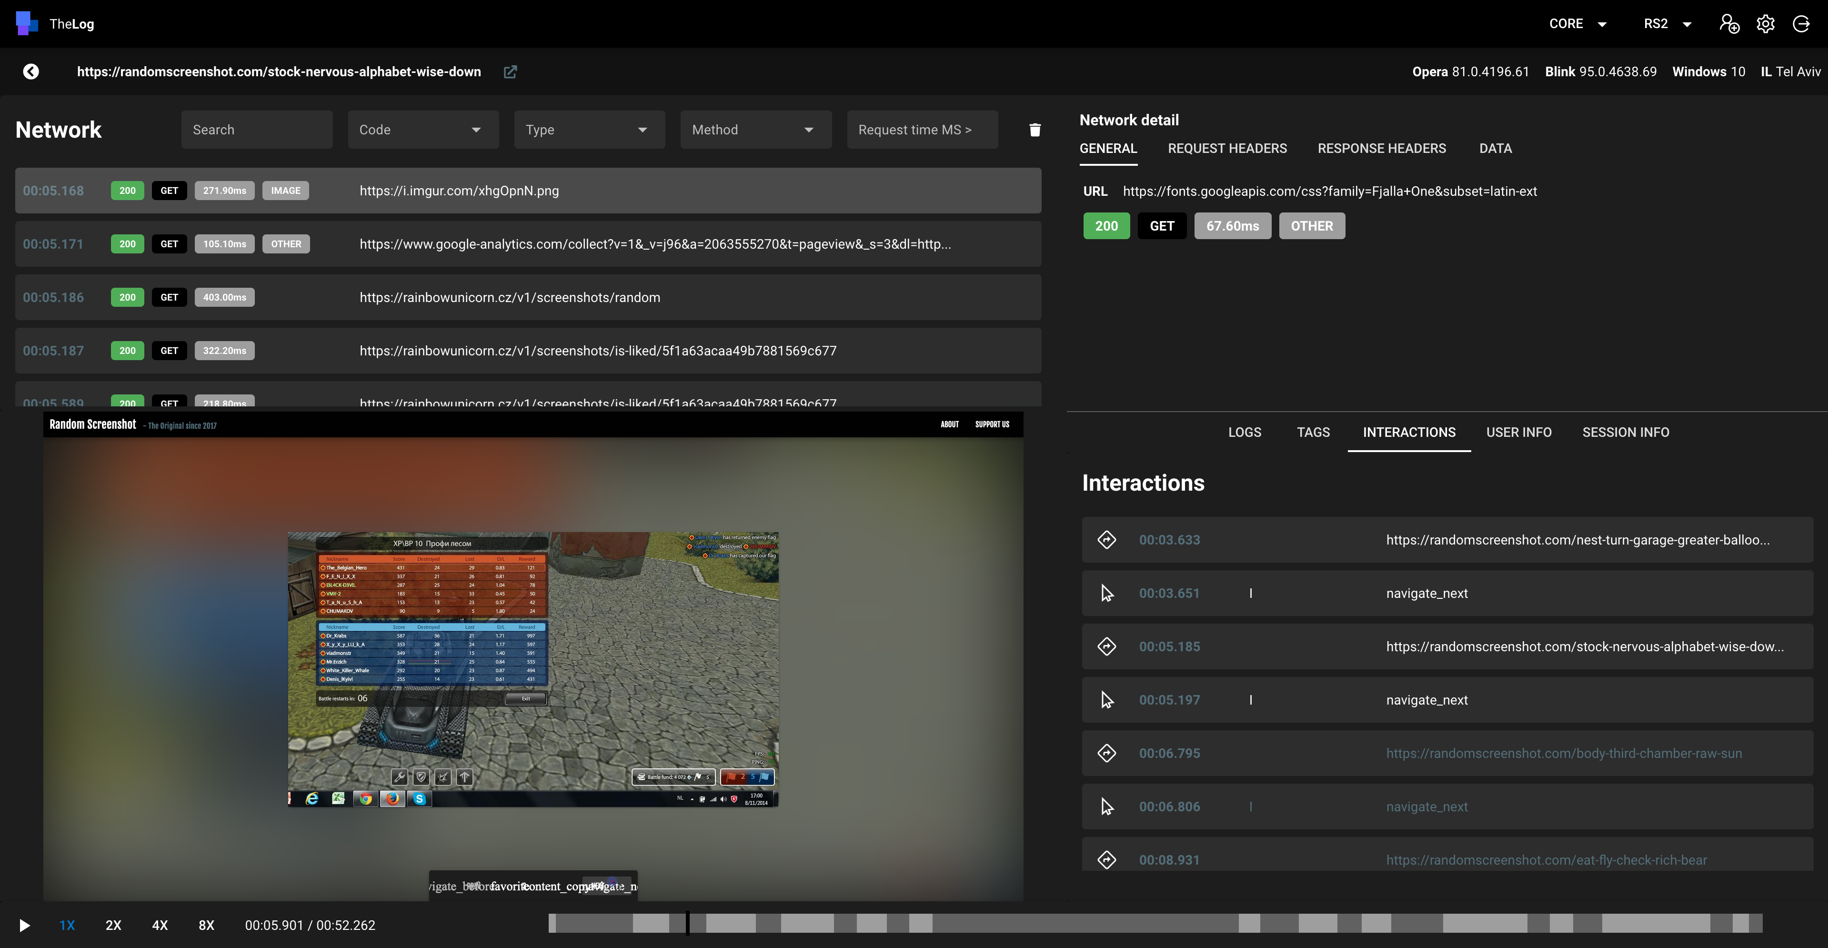Set playback speed to 4X
This screenshot has height=948, width=1828.
(160, 925)
